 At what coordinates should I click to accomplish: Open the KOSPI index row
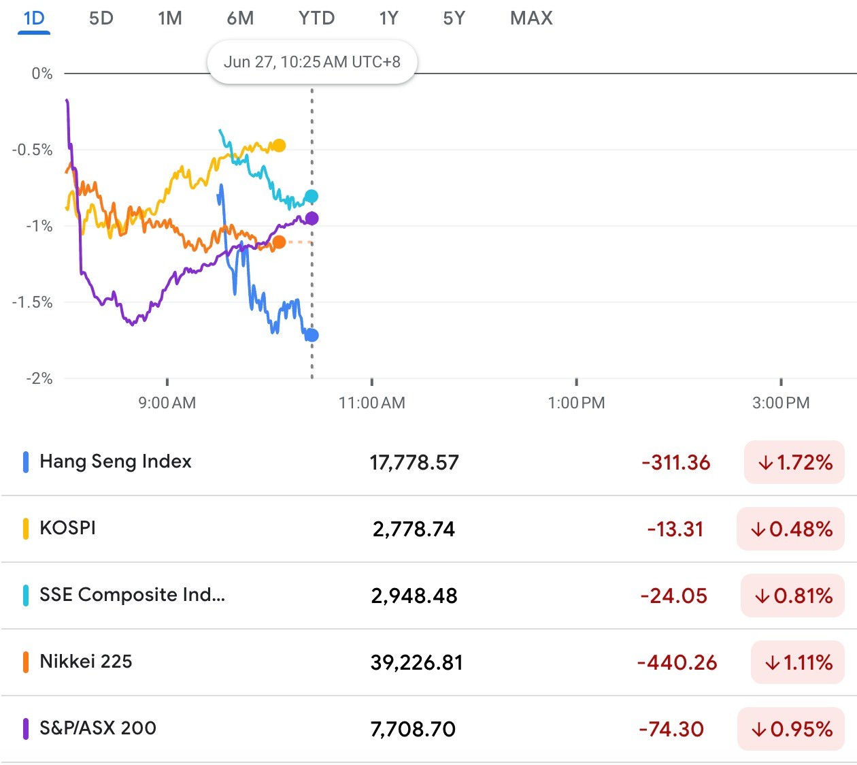tap(67, 528)
